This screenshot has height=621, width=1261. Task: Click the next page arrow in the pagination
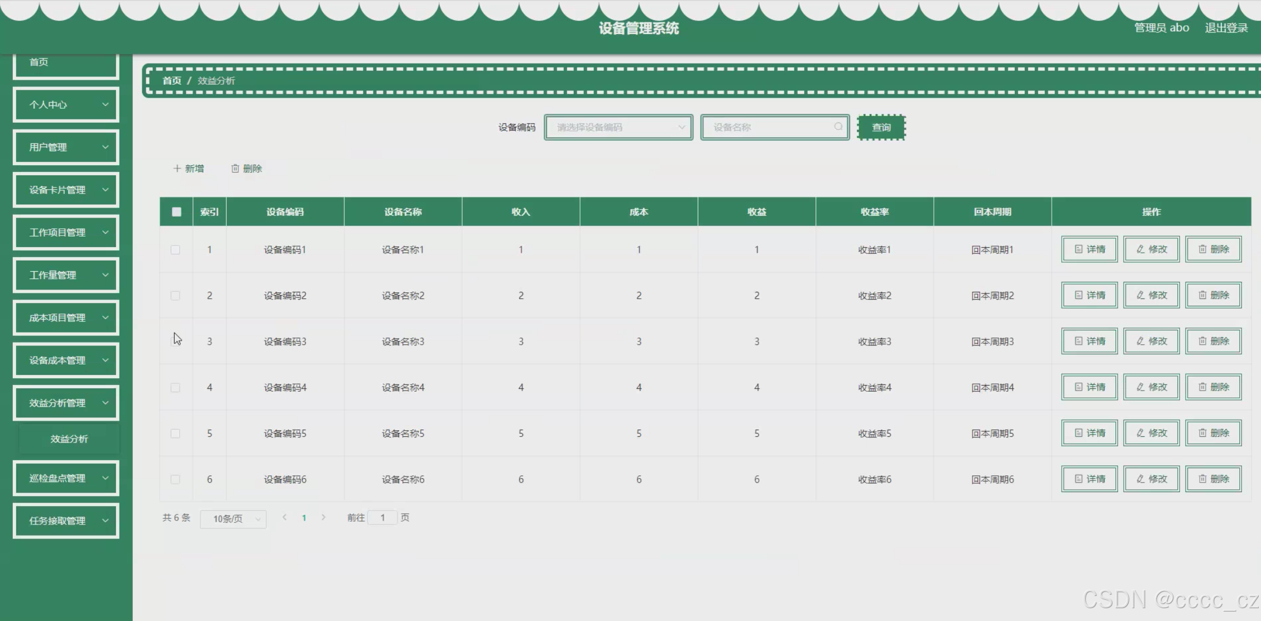click(x=323, y=517)
